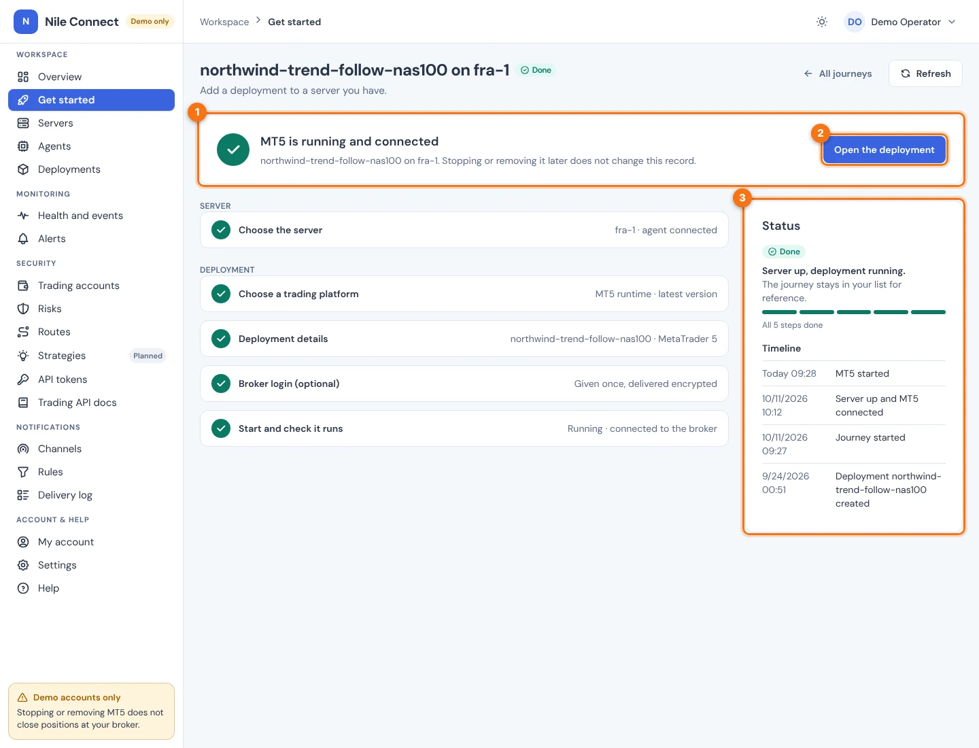The height and width of the screenshot is (748, 979).
Task: Click the Trading accounts wallet icon
Action: (23, 286)
